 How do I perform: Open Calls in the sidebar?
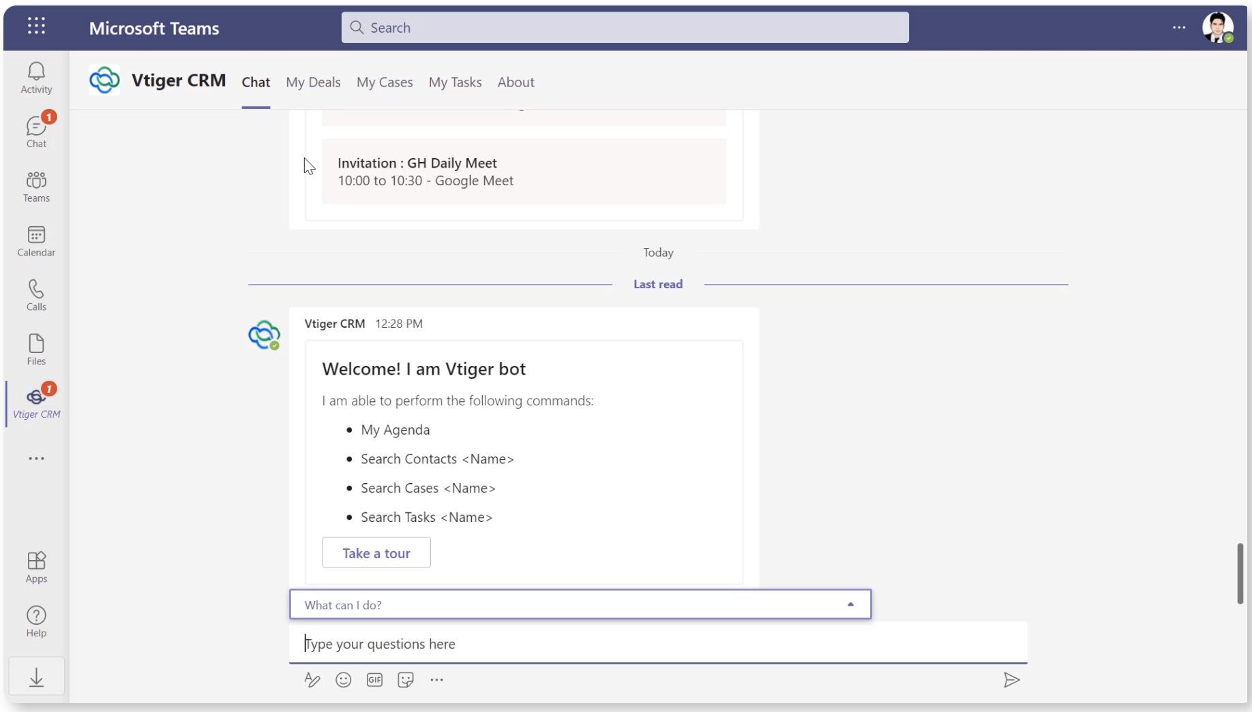point(36,295)
